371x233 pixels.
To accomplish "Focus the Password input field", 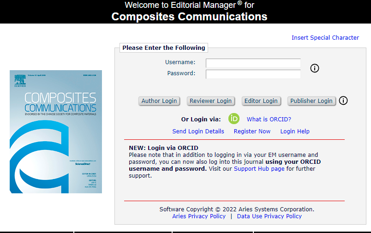I will (x=253, y=74).
